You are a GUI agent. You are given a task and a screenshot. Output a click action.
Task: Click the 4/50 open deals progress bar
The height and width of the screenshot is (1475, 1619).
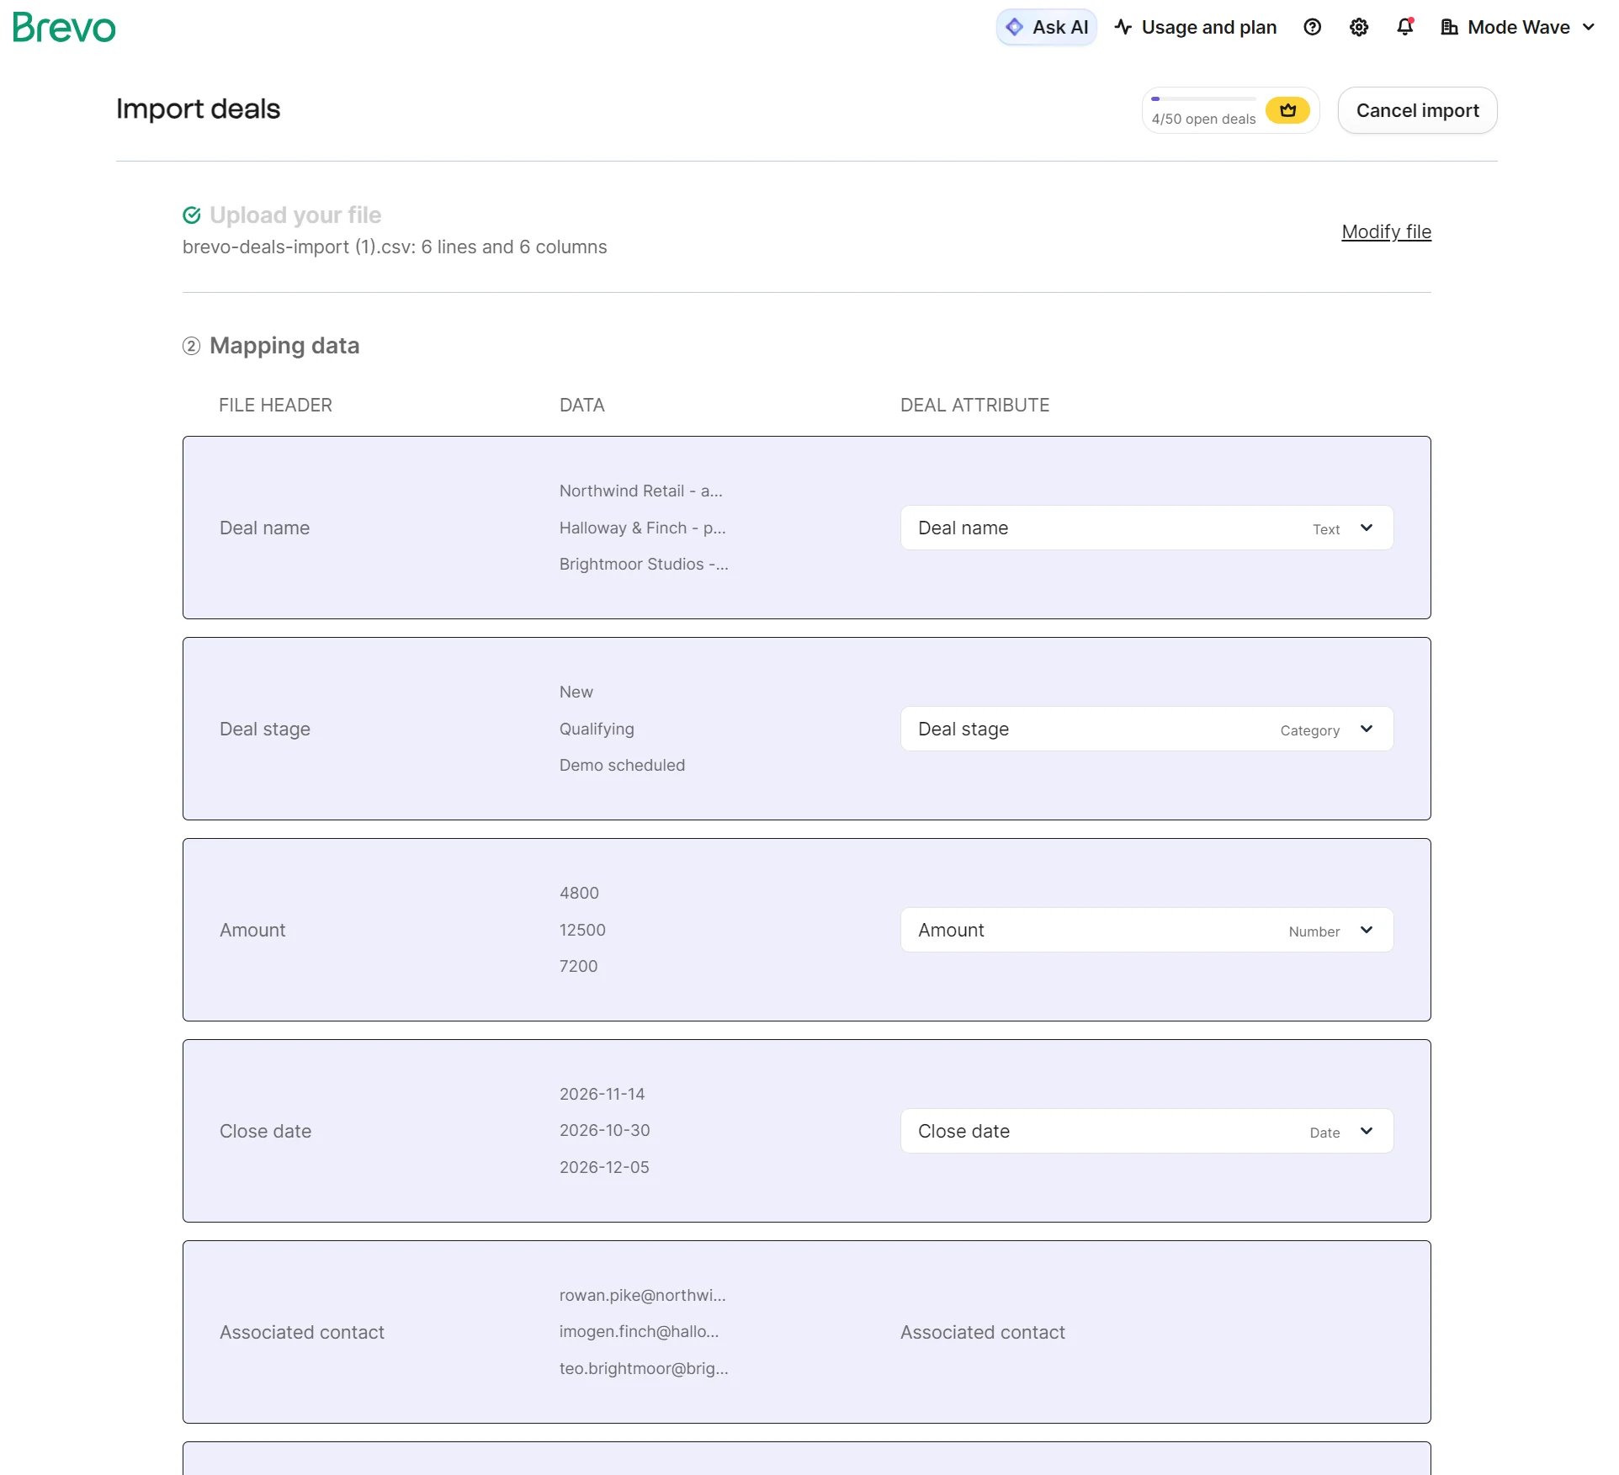point(1203,99)
